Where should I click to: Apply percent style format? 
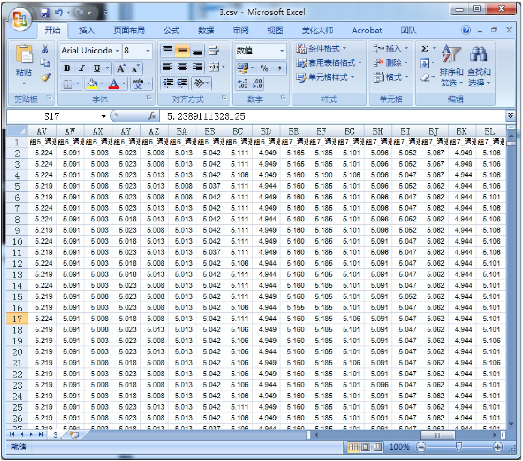264,68
